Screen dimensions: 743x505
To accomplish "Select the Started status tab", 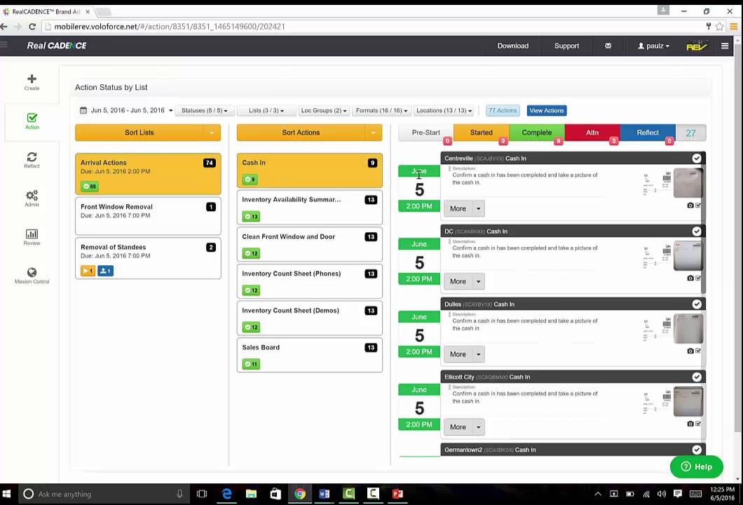I will [x=481, y=133].
